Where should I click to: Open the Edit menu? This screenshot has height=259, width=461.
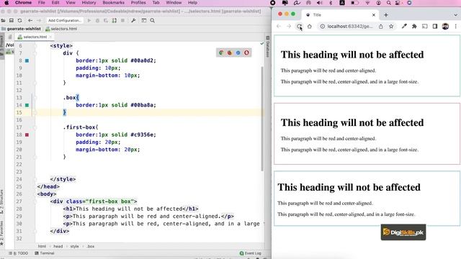click(x=55, y=3)
